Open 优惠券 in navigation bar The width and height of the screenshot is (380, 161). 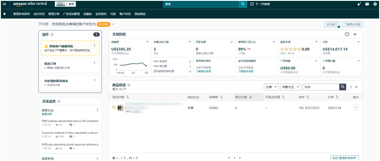(x=87, y=14)
